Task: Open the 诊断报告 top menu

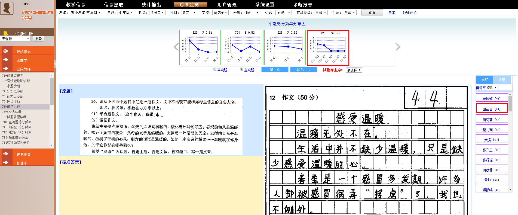Action: click(302, 5)
